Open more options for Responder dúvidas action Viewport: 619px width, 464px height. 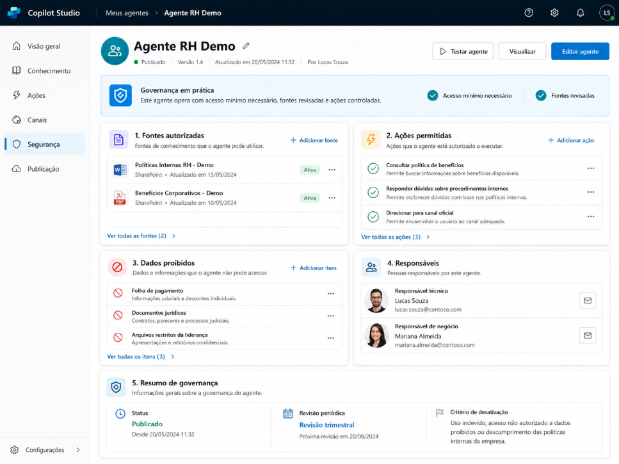point(591,192)
